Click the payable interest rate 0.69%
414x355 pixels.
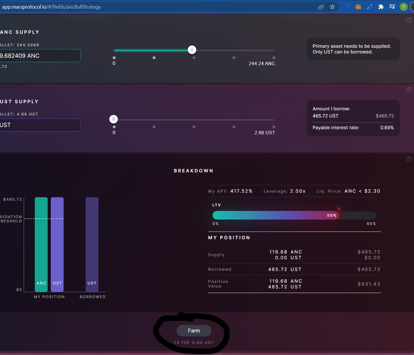point(387,128)
